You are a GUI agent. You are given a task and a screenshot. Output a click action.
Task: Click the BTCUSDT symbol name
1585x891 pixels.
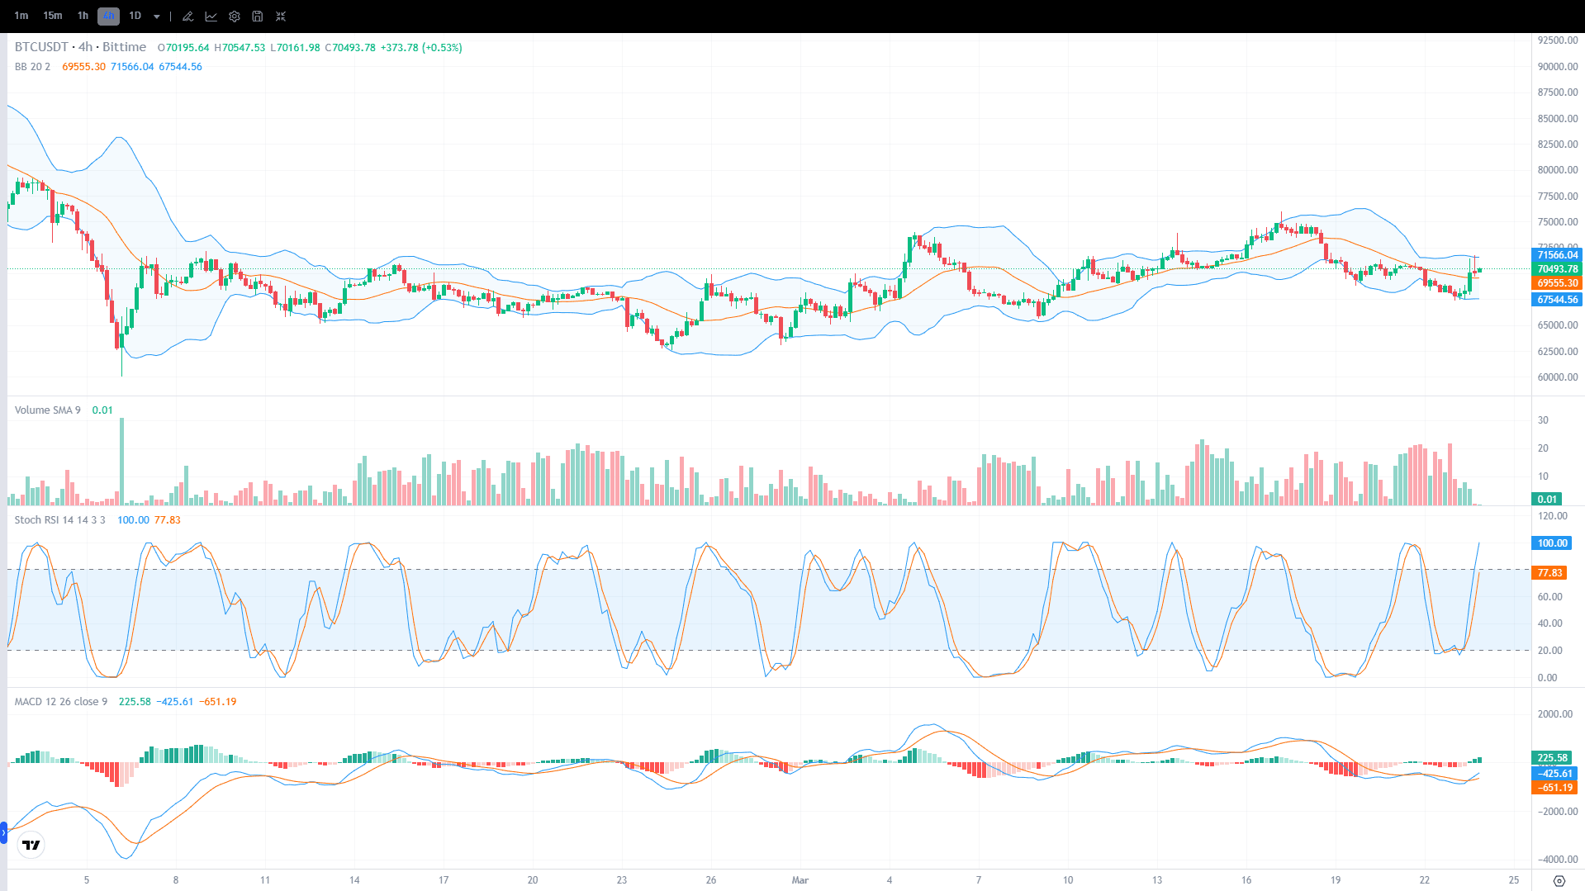click(x=40, y=47)
